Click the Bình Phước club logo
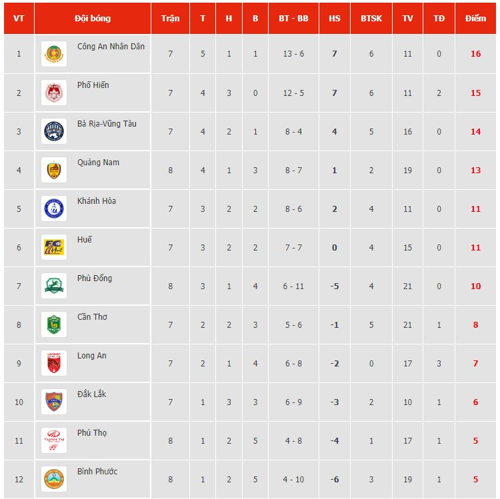The height and width of the screenshot is (499, 500). click(53, 479)
